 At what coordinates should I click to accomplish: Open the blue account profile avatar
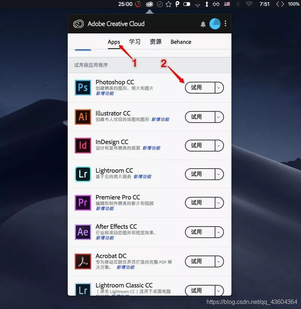tap(215, 24)
